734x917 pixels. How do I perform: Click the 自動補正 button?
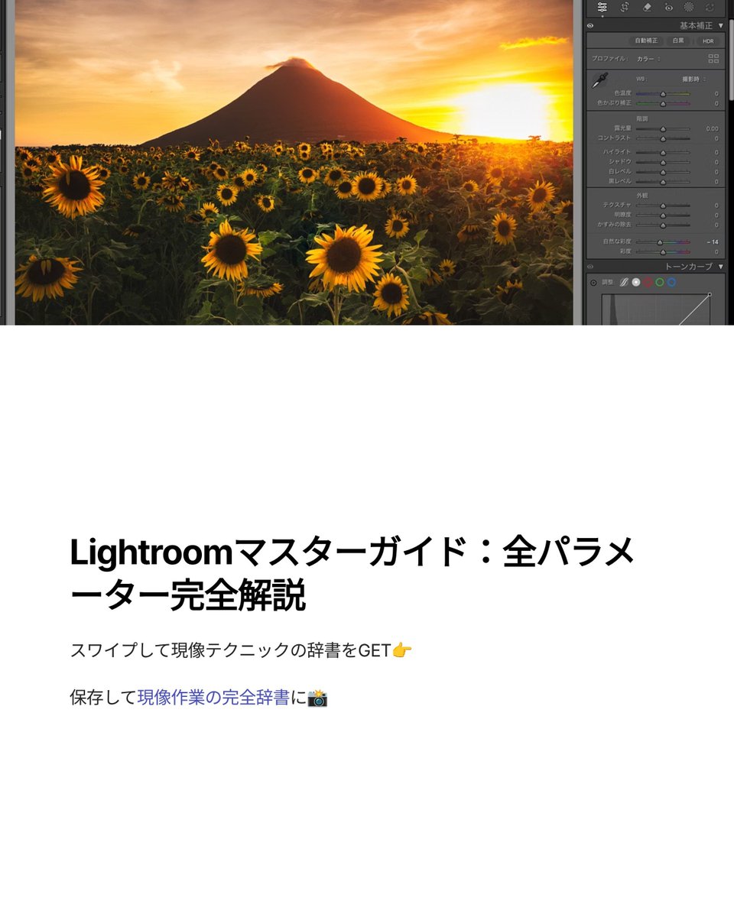coord(646,41)
